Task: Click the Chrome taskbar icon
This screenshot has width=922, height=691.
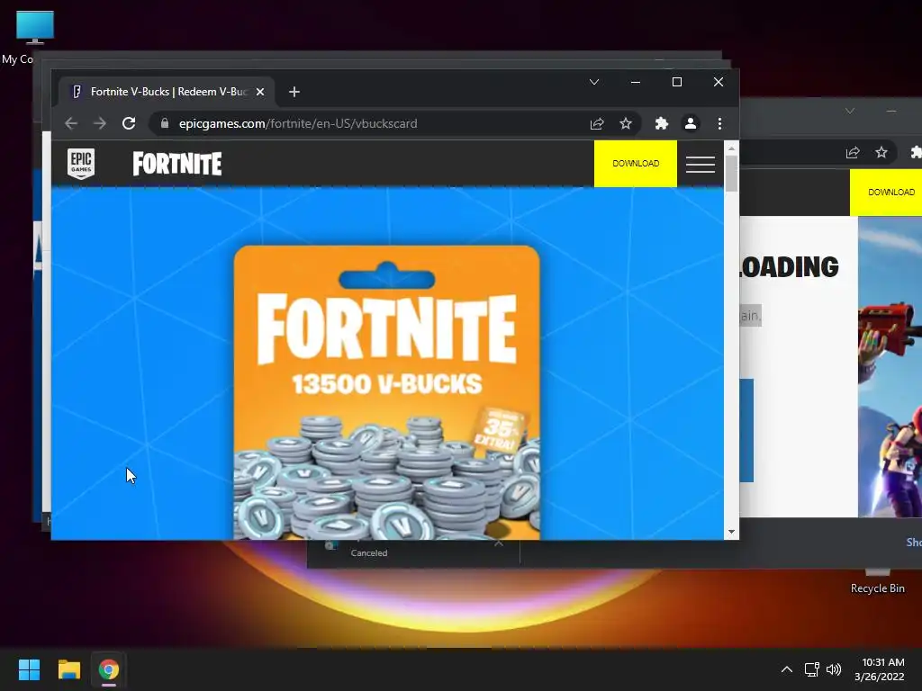Action: coord(109,669)
